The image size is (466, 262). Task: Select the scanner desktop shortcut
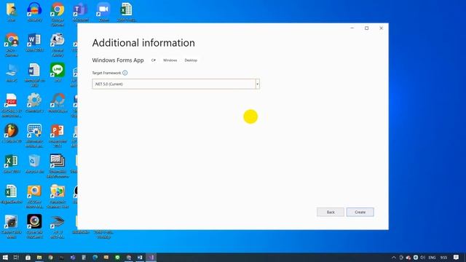point(58,226)
